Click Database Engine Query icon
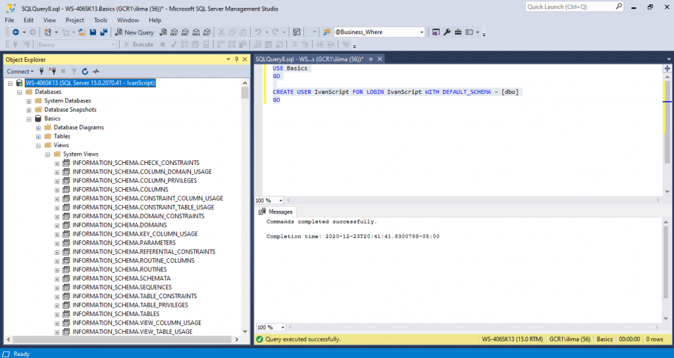674x358 pixels. [163, 32]
